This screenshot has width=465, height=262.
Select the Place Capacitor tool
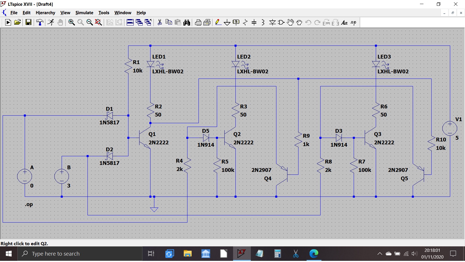pyautogui.click(x=254, y=22)
